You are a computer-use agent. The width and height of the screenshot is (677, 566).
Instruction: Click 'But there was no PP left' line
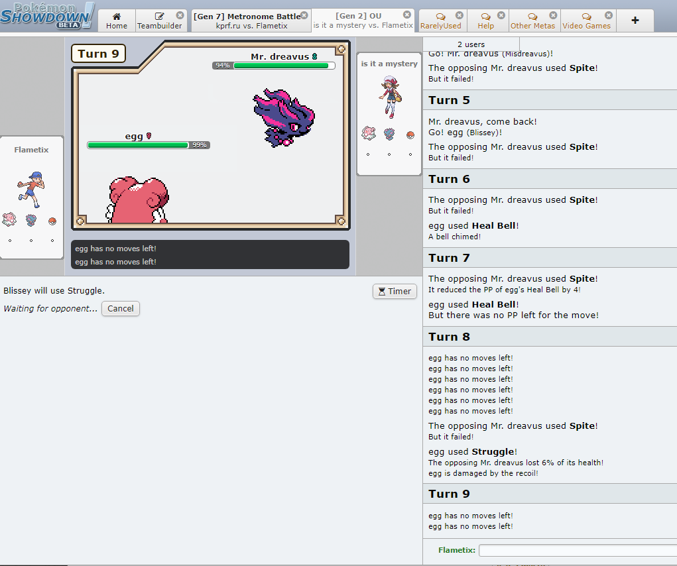pyautogui.click(x=513, y=315)
